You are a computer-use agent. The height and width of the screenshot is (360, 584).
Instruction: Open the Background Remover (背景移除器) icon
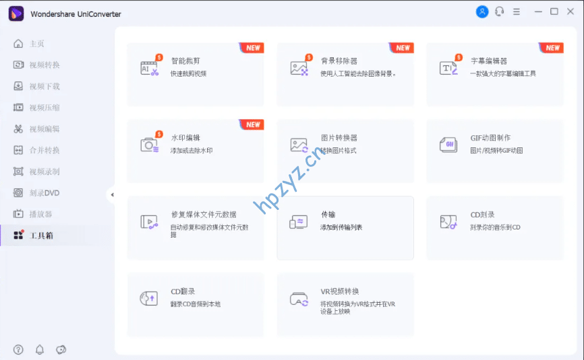click(x=299, y=67)
